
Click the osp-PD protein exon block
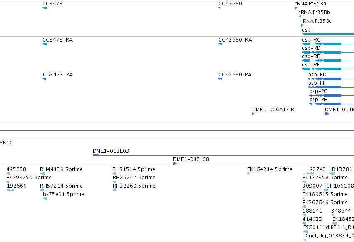(332, 79)
